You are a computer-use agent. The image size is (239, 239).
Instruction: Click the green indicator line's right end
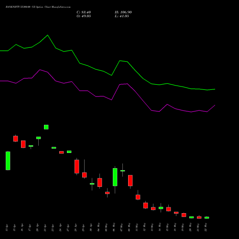pos(215,89)
